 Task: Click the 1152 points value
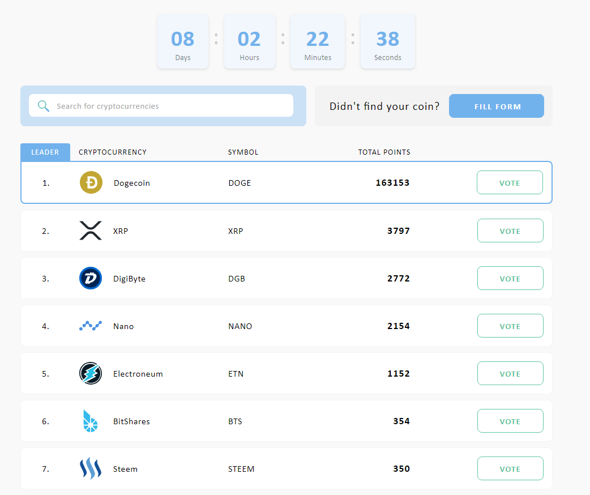click(399, 373)
